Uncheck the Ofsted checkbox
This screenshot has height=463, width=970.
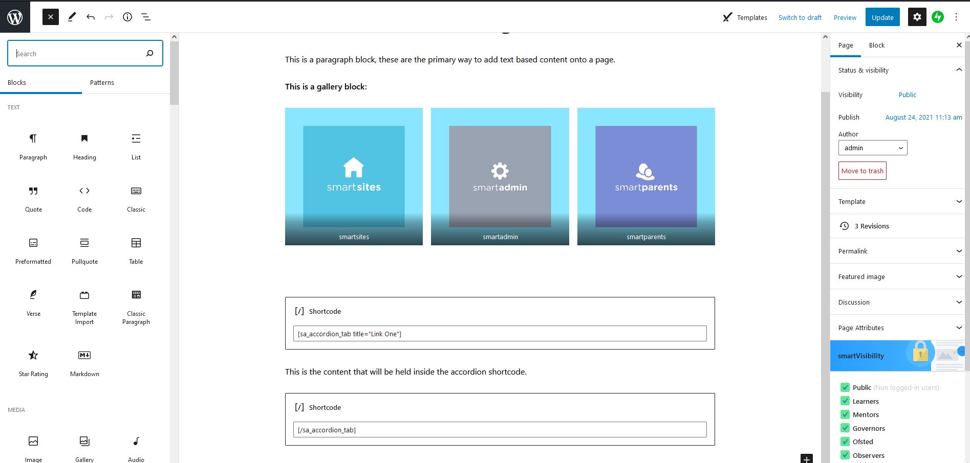[845, 442]
